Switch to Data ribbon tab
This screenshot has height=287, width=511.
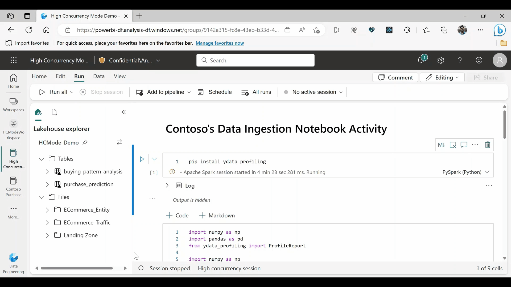click(x=99, y=76)
